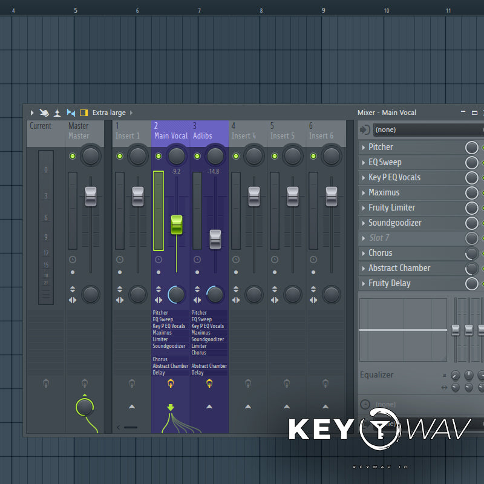Open the Fruity Limiter plugin slot
This screenshot has height=484, width=484.
click(x=391, y=208)
